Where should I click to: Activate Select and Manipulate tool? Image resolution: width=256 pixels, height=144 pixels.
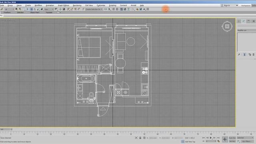[x=60, y=9]
